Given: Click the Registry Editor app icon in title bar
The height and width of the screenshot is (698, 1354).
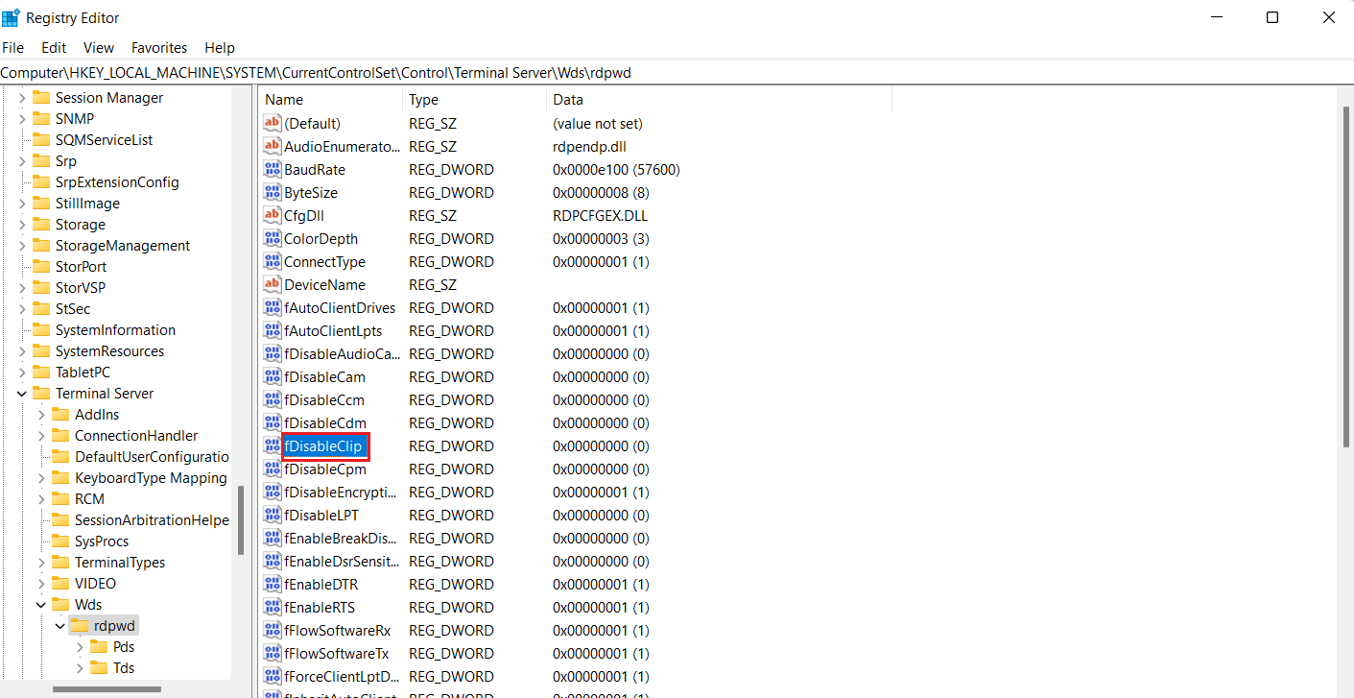Looking at the screenshot, I should click(x=12, y=17).
